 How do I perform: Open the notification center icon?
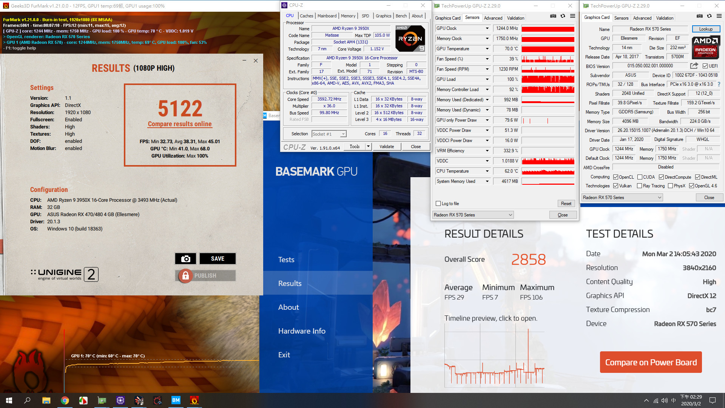click(713, 400)
